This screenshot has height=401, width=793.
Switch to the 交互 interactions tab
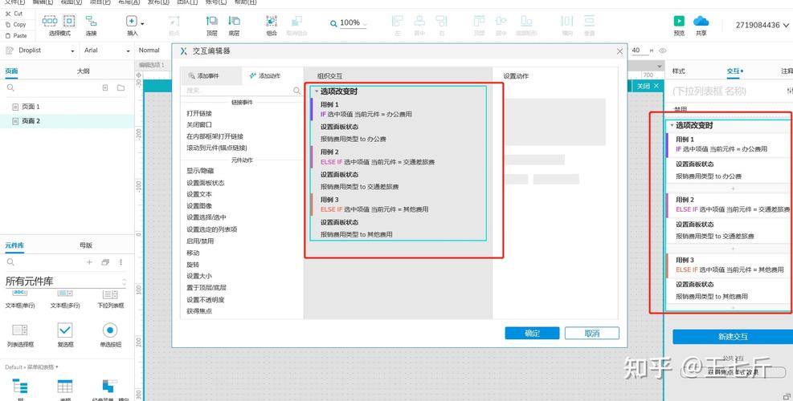pos(734,71)
